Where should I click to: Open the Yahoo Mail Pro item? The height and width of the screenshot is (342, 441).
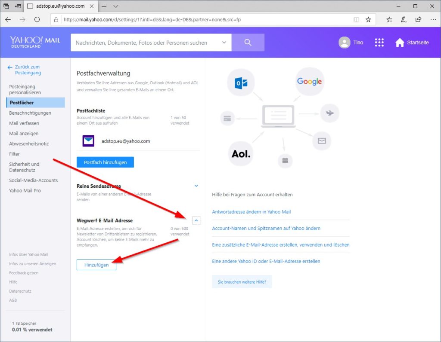click(25, 191)
